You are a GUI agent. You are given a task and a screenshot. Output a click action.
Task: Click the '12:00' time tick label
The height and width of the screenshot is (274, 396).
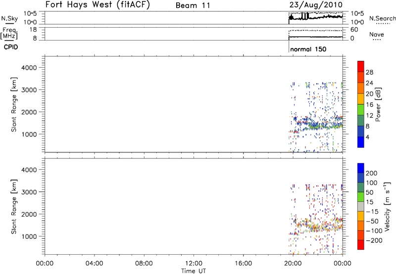(194, 264)
